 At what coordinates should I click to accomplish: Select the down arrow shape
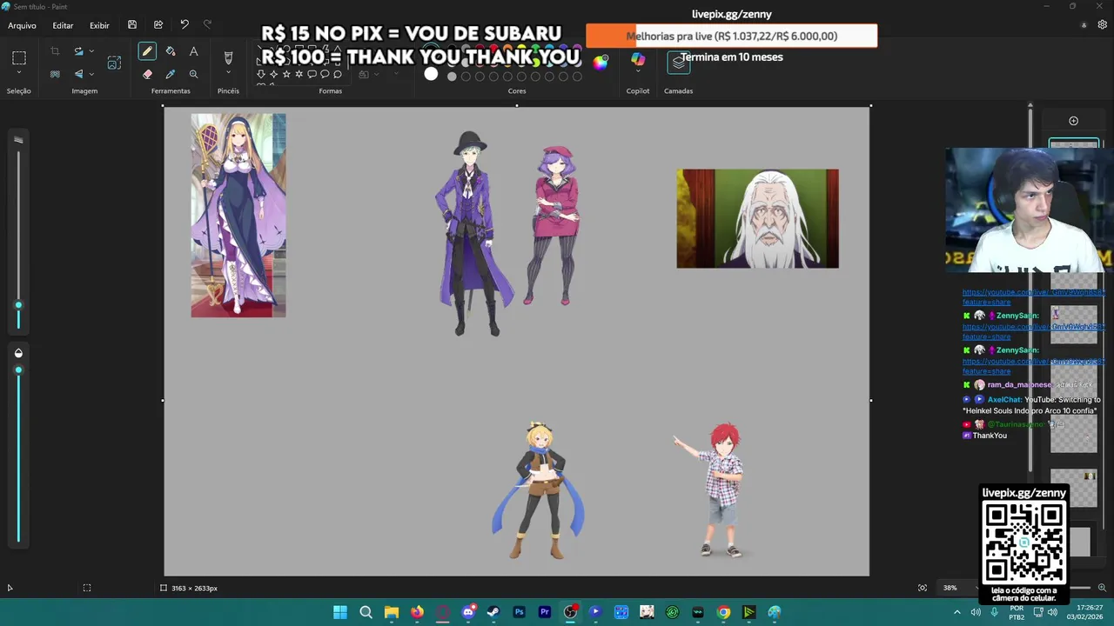260,75
